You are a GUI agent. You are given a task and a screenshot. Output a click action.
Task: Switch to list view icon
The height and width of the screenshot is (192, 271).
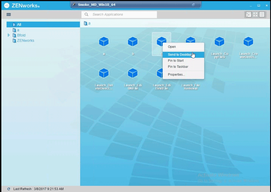pos(262,15)
